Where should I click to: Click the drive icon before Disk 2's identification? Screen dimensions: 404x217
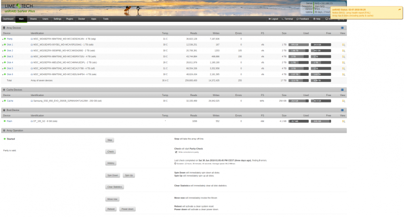pos(32,51)
